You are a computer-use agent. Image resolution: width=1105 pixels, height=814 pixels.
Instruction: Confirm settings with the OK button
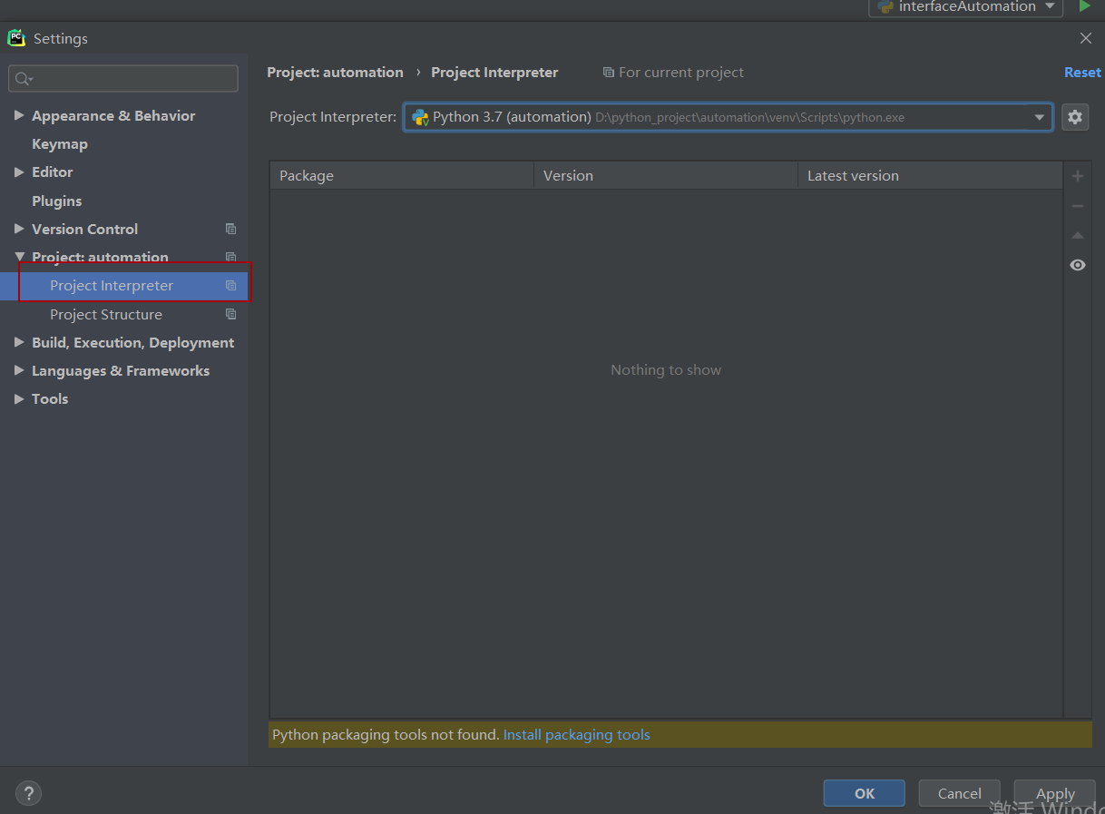[x=864, y=793]
